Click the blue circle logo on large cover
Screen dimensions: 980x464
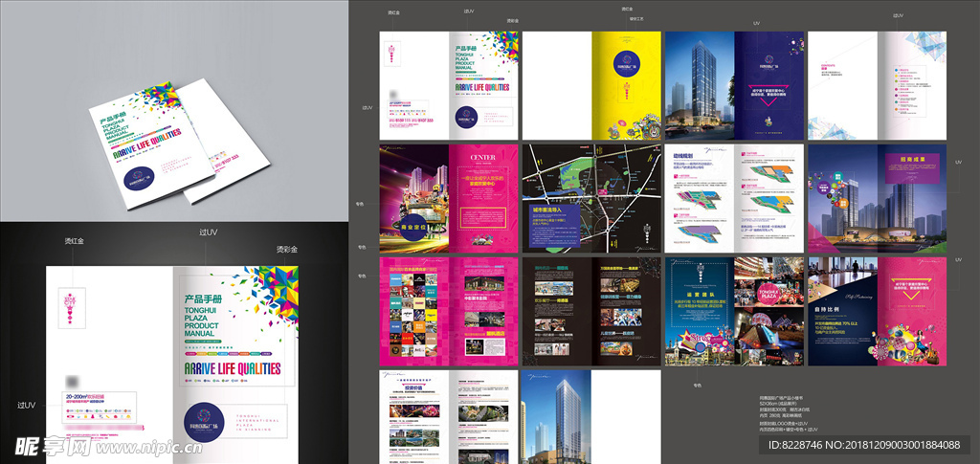[x=205, y=422]
